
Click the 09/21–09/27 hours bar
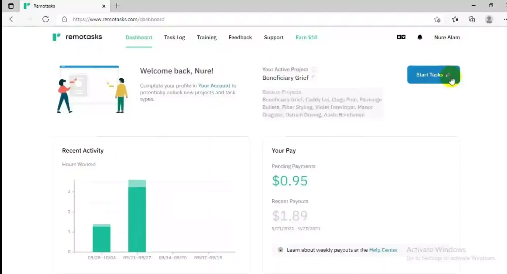[137, 216]
